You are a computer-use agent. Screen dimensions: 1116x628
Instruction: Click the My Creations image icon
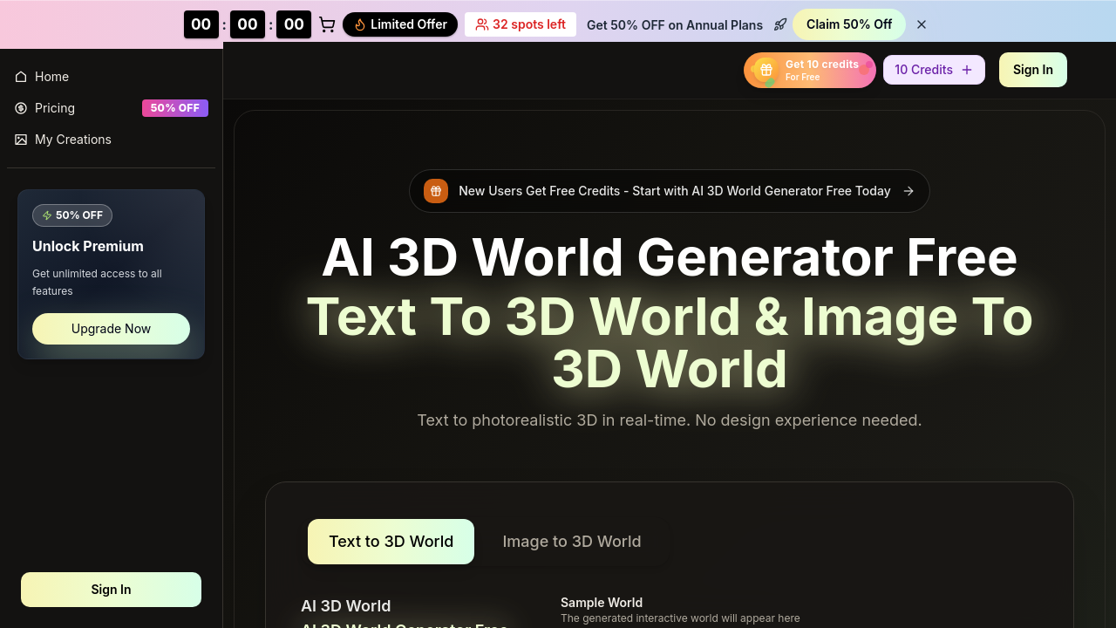pyautogui.click(x=21, y=140)
